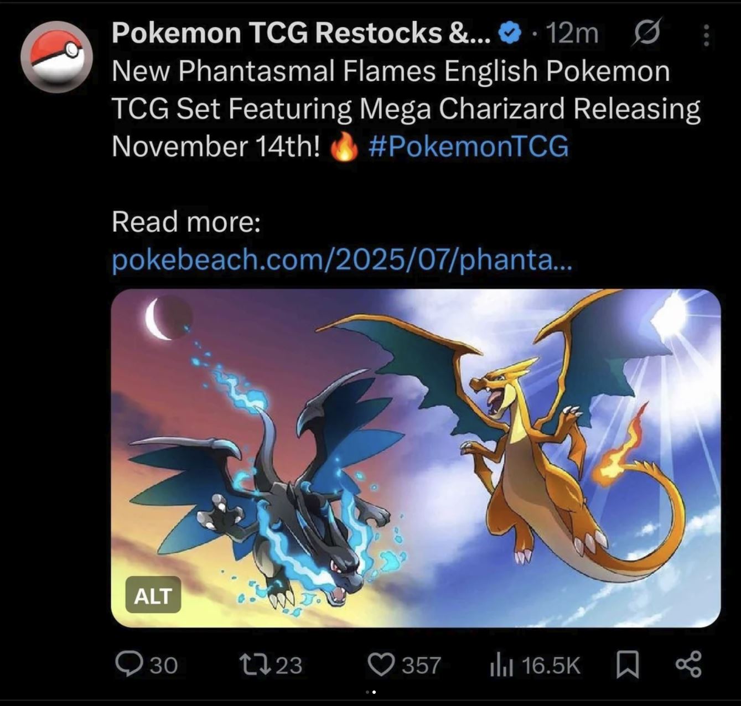Click the Grok slashed-circle icon

646,33
